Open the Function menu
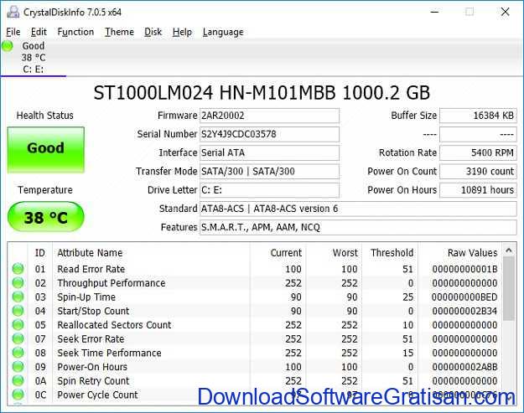 pos(75,32)
